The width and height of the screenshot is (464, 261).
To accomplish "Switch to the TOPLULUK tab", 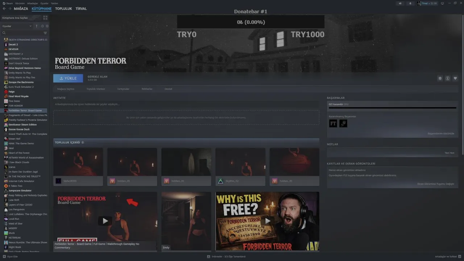I will point(63,9).
